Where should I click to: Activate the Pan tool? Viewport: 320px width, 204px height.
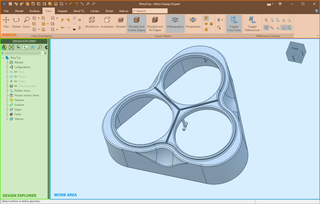point(6,22)
